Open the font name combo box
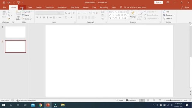This screenshot has height=108, width=192. click(x=46, y=13)
